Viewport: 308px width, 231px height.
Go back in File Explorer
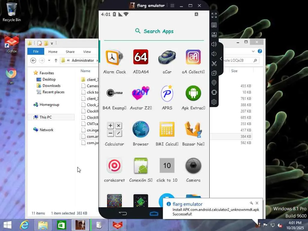pos(33,60)
